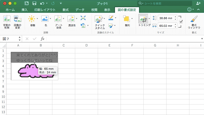204x115 pixels.
Task: Click the Undo arrow icon
Action: coord(42,4)
